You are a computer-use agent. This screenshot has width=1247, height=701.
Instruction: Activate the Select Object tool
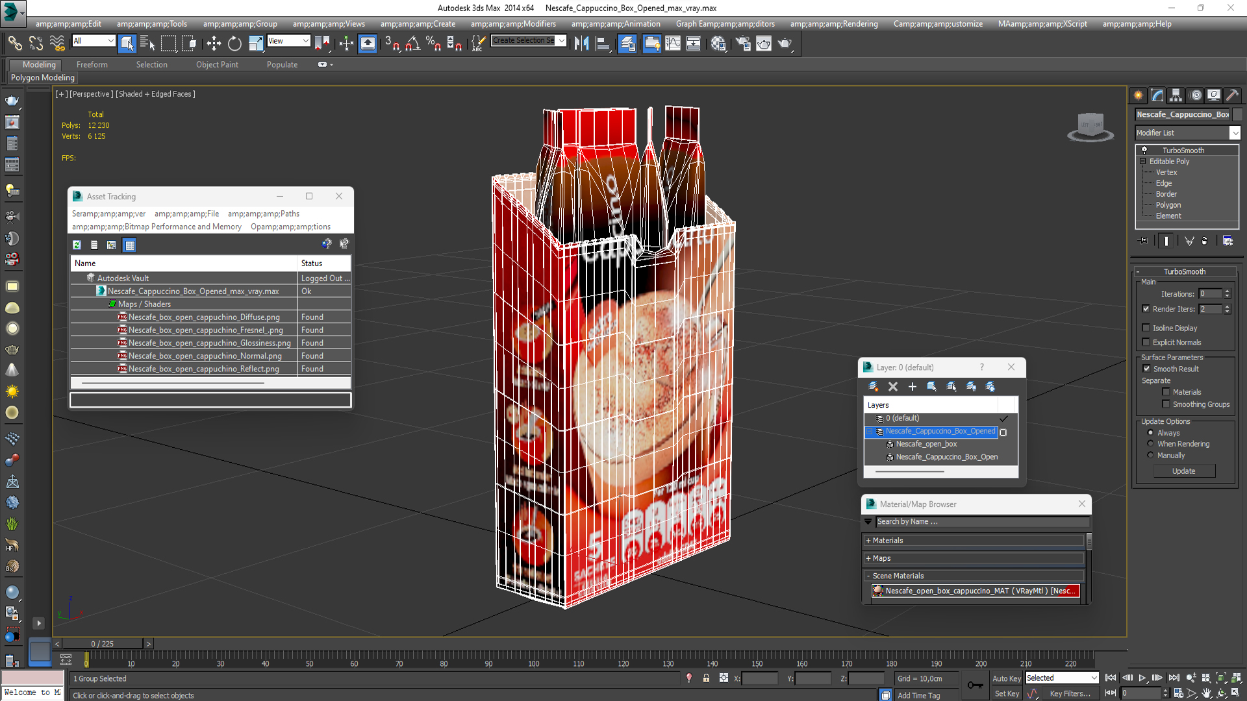click(x=127, y=43)
